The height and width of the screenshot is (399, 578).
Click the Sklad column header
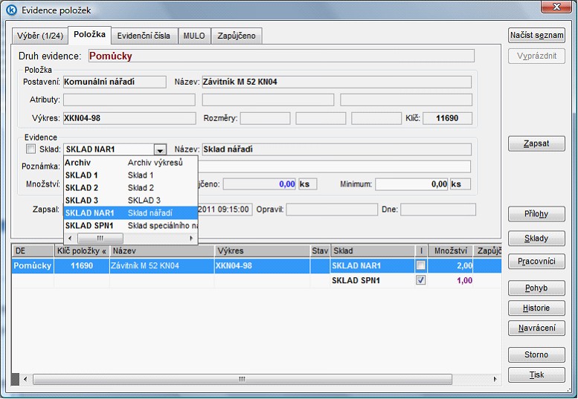click(372, 250)
